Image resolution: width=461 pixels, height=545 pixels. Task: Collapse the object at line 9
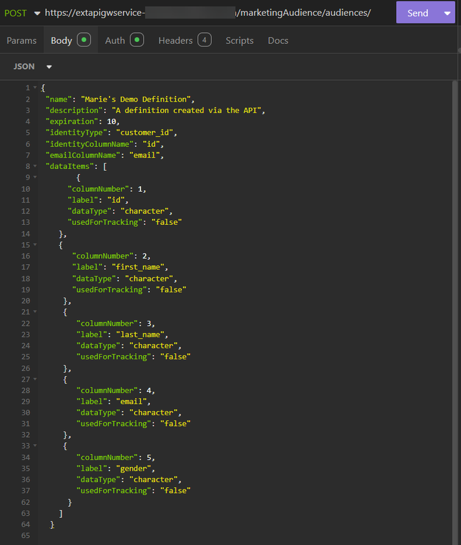[x=35, y=177]
